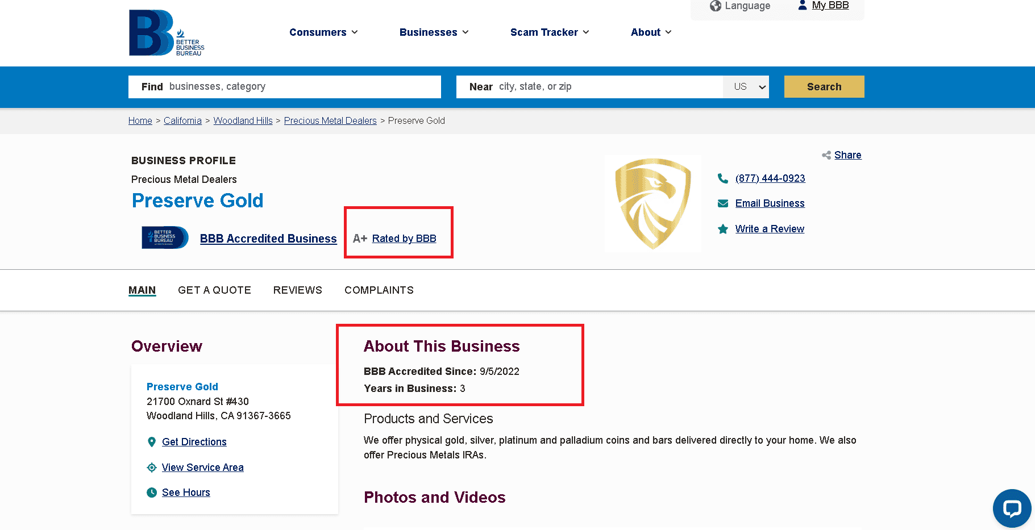Open Precious Metal Dealers breadcrumb link

tap(330, 120)
